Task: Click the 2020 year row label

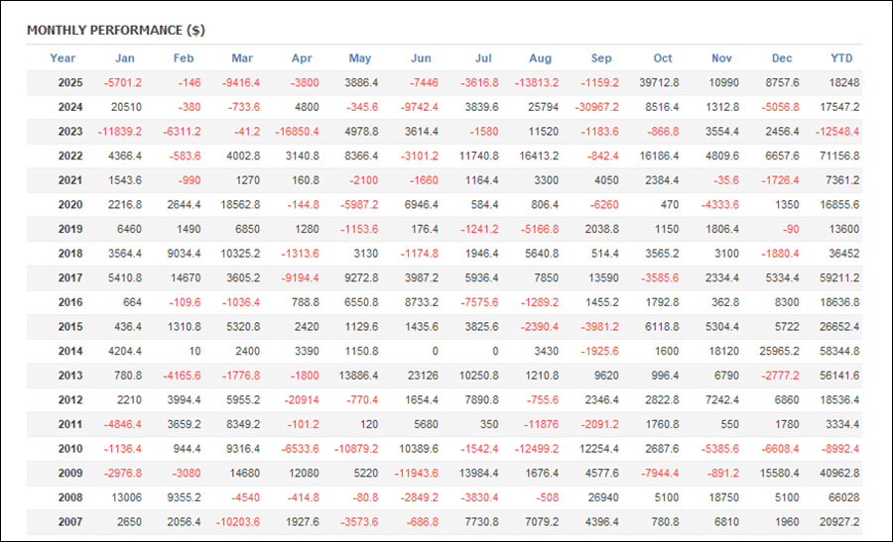Action: coord(70,205)
